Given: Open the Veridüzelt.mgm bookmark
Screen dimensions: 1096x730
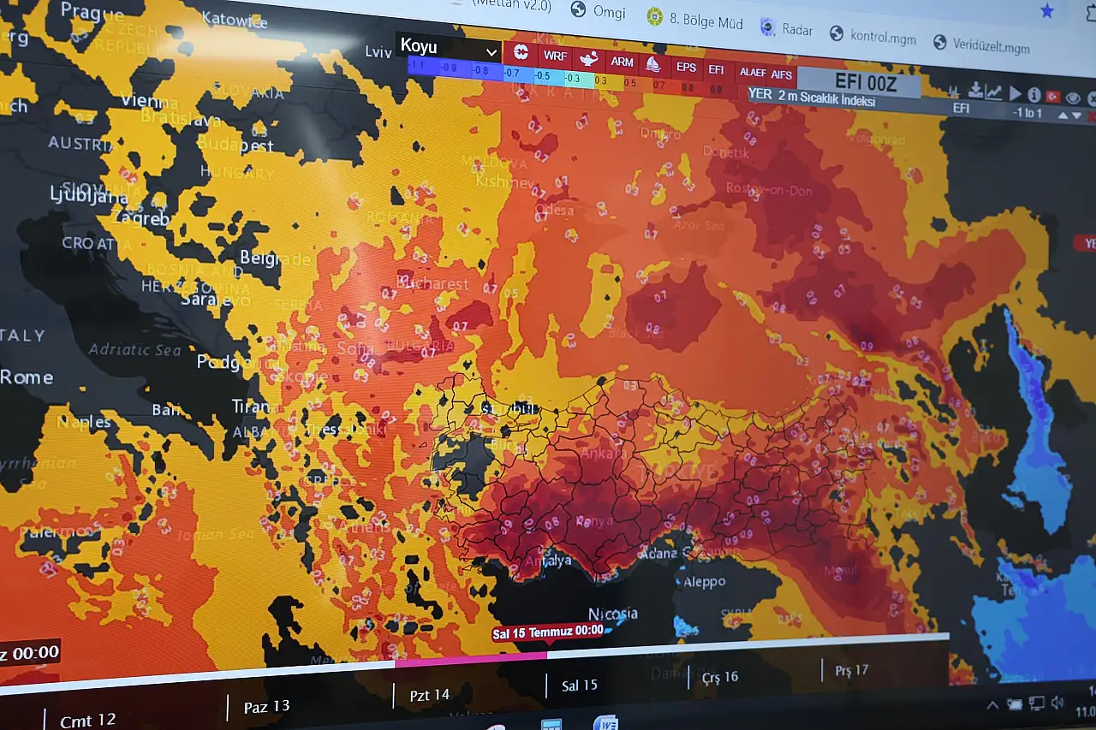Looking at the screenshot, I should (981, 45).
